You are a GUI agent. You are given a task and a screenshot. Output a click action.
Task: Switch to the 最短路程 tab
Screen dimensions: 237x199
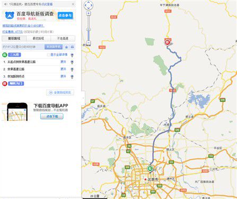tap(38, 38)
